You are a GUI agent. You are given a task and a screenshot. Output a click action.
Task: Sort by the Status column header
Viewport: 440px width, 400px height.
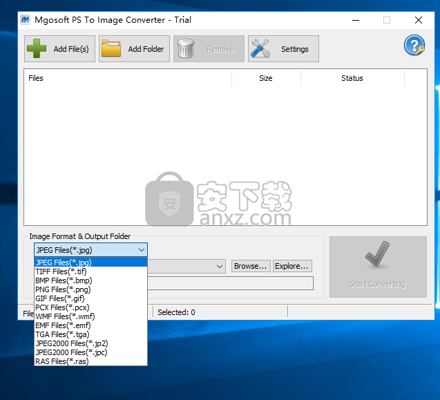pos(352,78)
